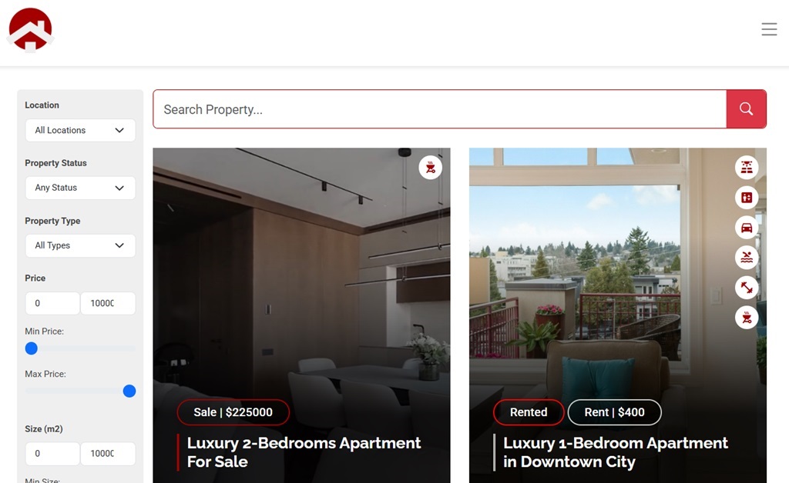Click the dumbbell gym amenity icon
The height and width of the screenshot is (483, 789).
747,288
